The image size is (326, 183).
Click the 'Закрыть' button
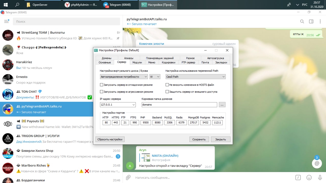(x=221, y=139)
